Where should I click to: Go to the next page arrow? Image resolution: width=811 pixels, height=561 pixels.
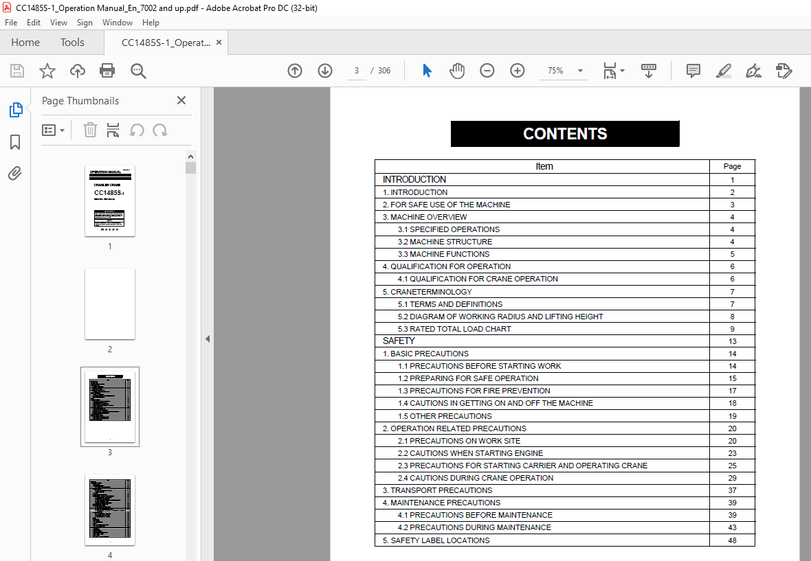325,71
